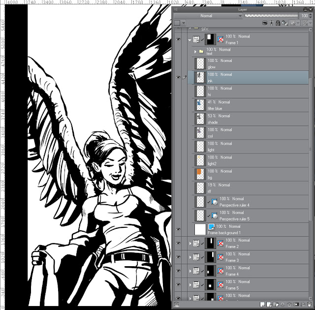This screenshot has height=310, width=315.
Task: Toggle the layer two-pane display icon
Action: pos(176,305)
